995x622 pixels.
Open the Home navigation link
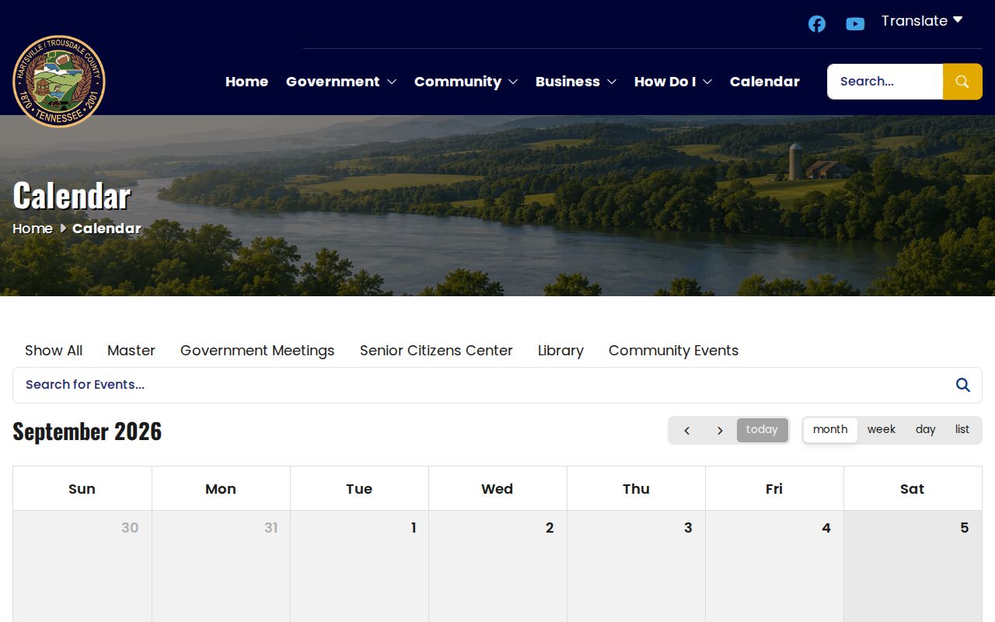tap(246, 82)
